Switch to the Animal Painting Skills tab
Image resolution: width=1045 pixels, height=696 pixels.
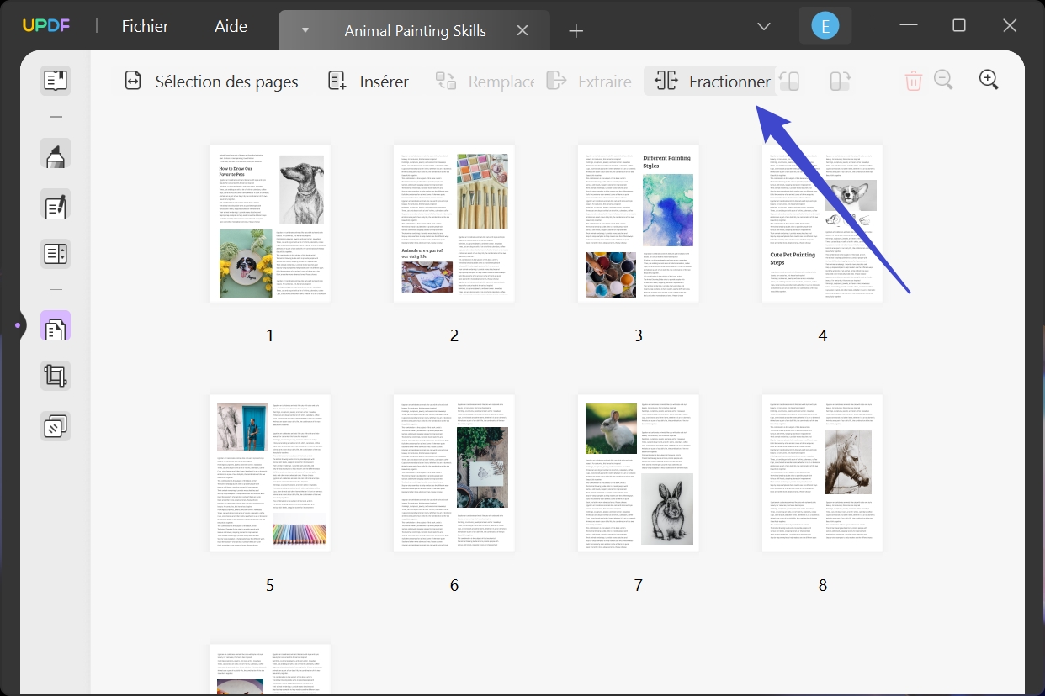point(415,30)
